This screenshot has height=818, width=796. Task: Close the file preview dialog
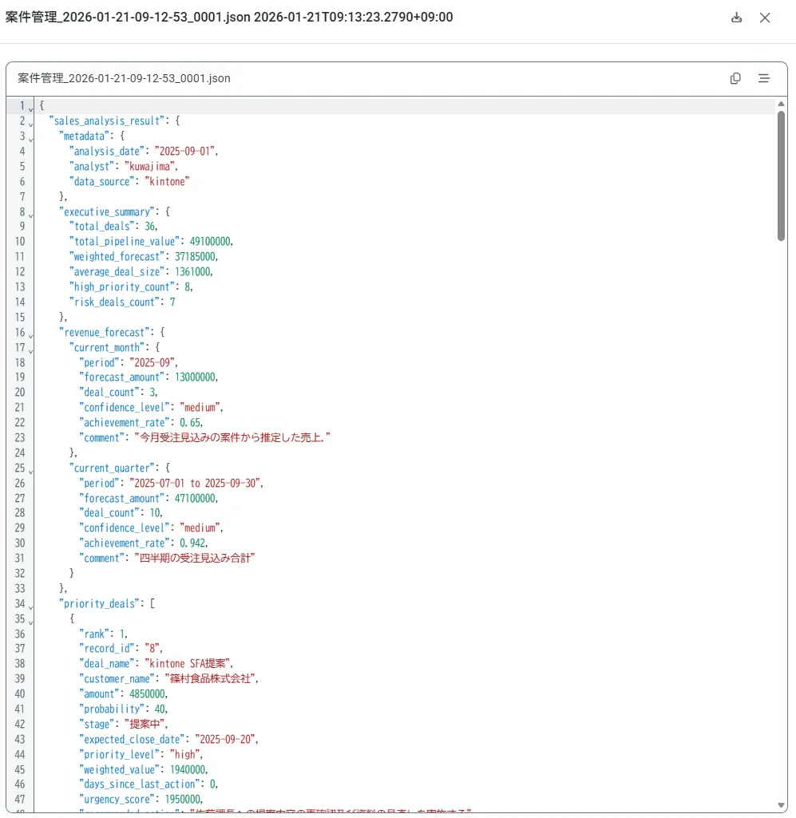tap(765, 18)
